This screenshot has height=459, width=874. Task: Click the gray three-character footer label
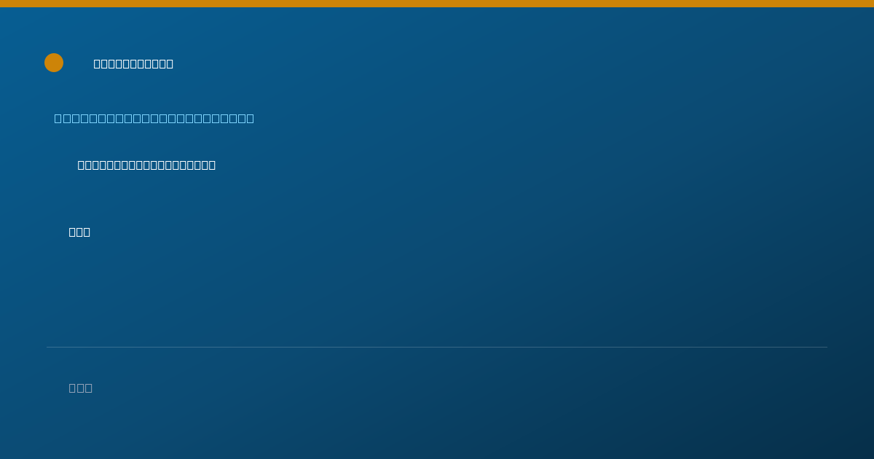tap(81, 388)
